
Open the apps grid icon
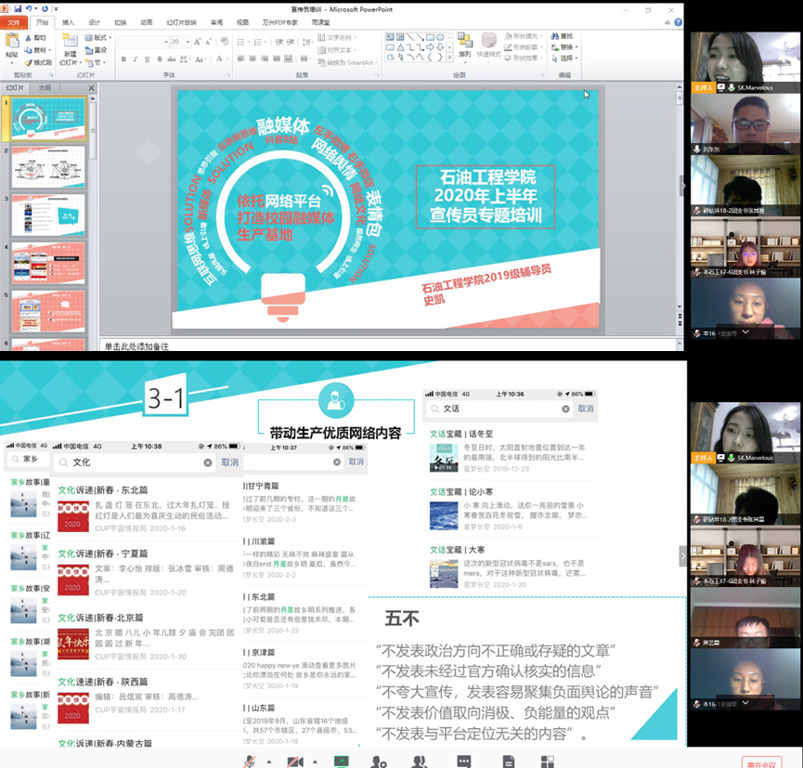click(548, 761)
